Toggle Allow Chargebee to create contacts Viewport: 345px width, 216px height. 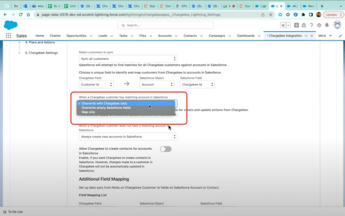166,149
